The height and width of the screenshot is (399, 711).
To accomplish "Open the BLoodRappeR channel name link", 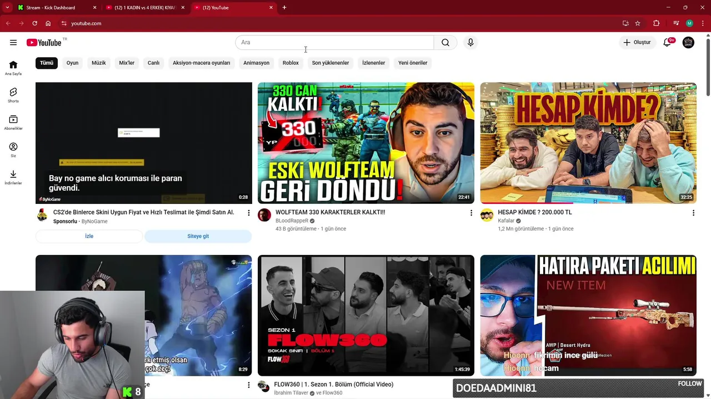I will point(292,221).
